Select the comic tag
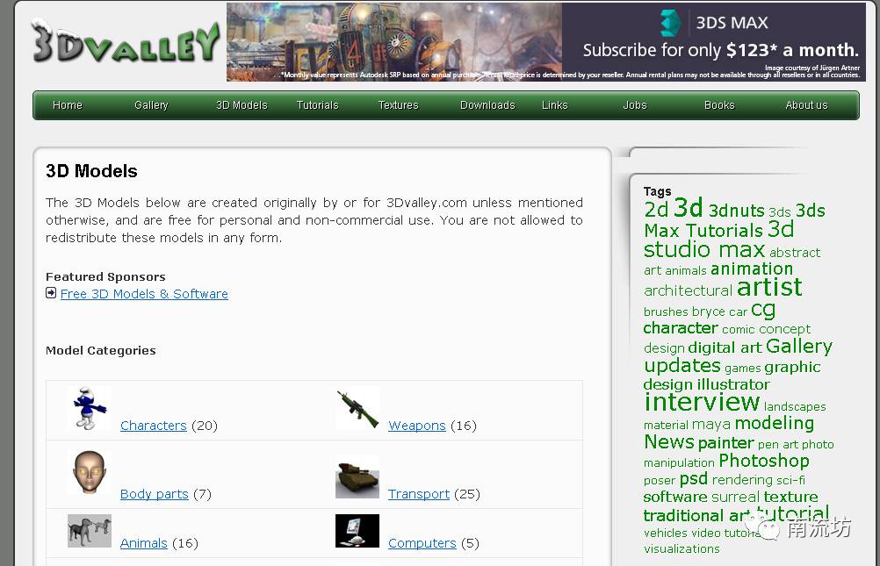 [738, 330]
